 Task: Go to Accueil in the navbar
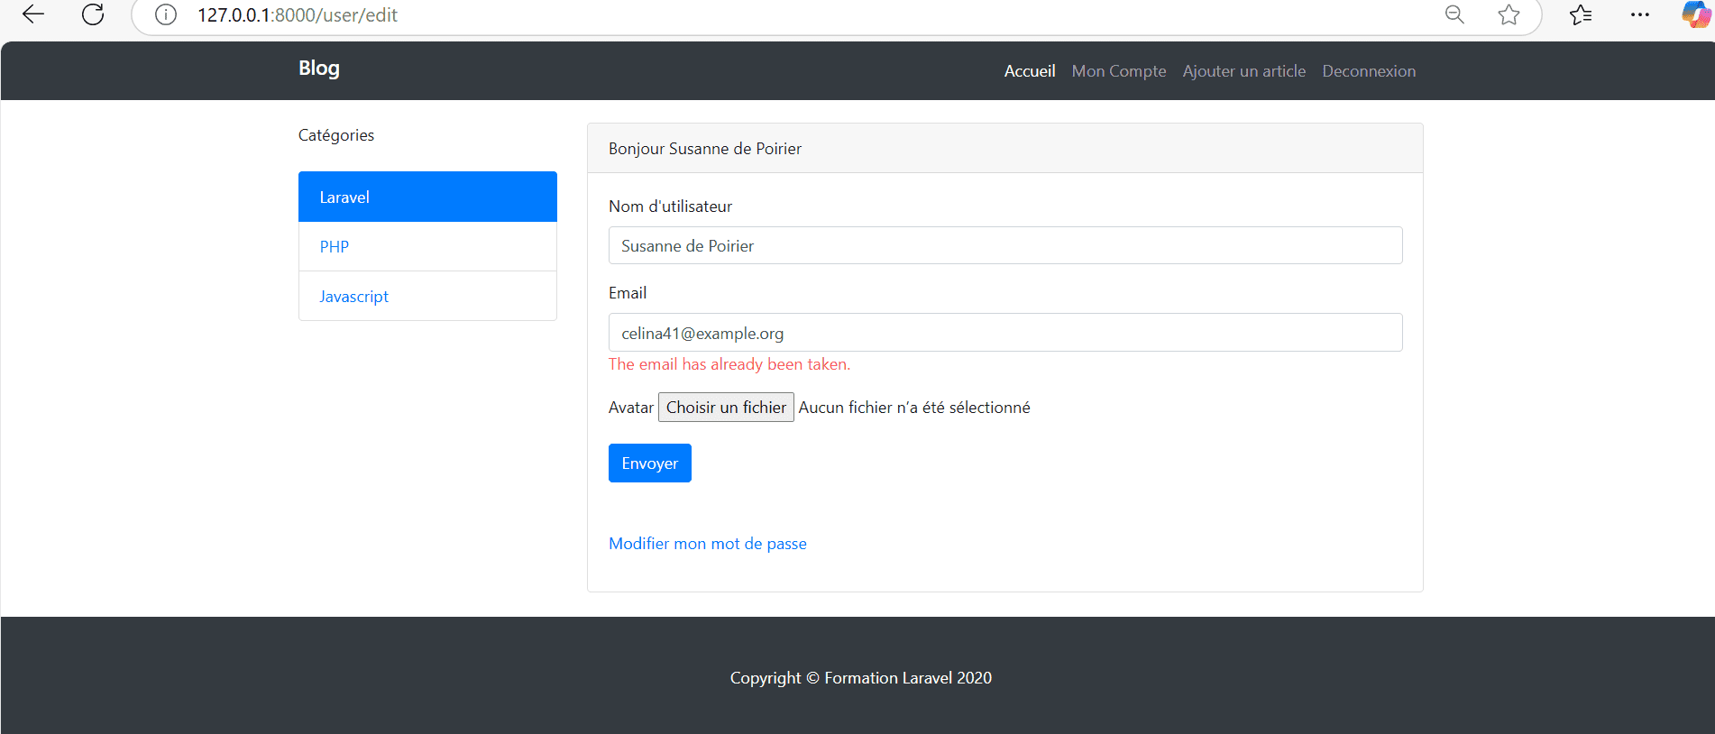pyautogui.click(x=1030, y=71)
